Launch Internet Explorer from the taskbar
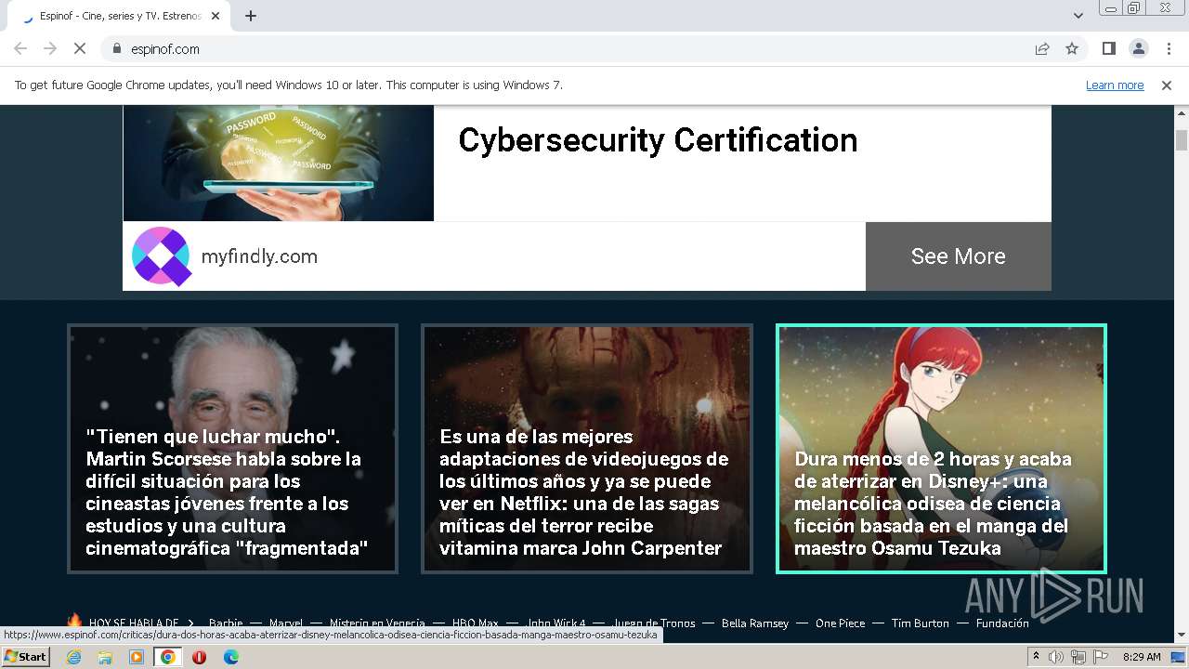Screen dimensions: 1189x669 (x=74, y=657)
